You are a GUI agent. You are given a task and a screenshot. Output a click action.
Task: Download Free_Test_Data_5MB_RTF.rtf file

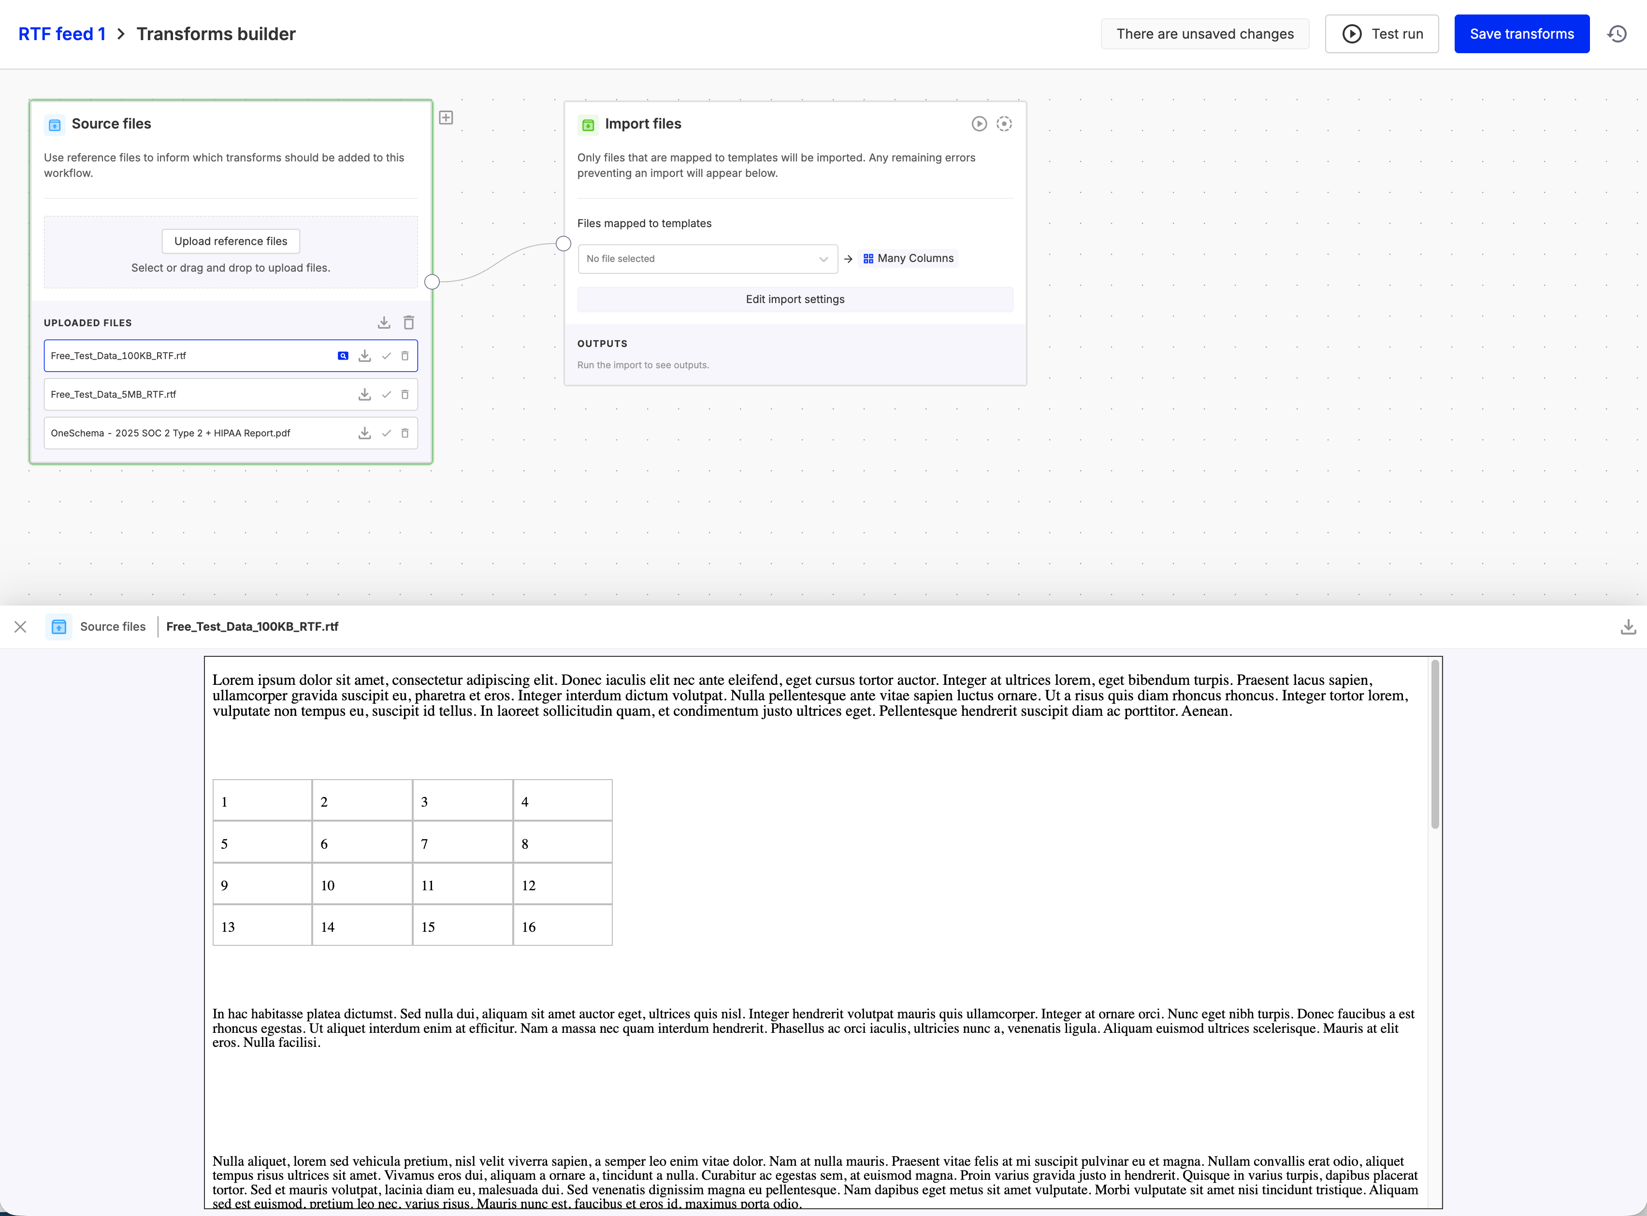[364, 394]
